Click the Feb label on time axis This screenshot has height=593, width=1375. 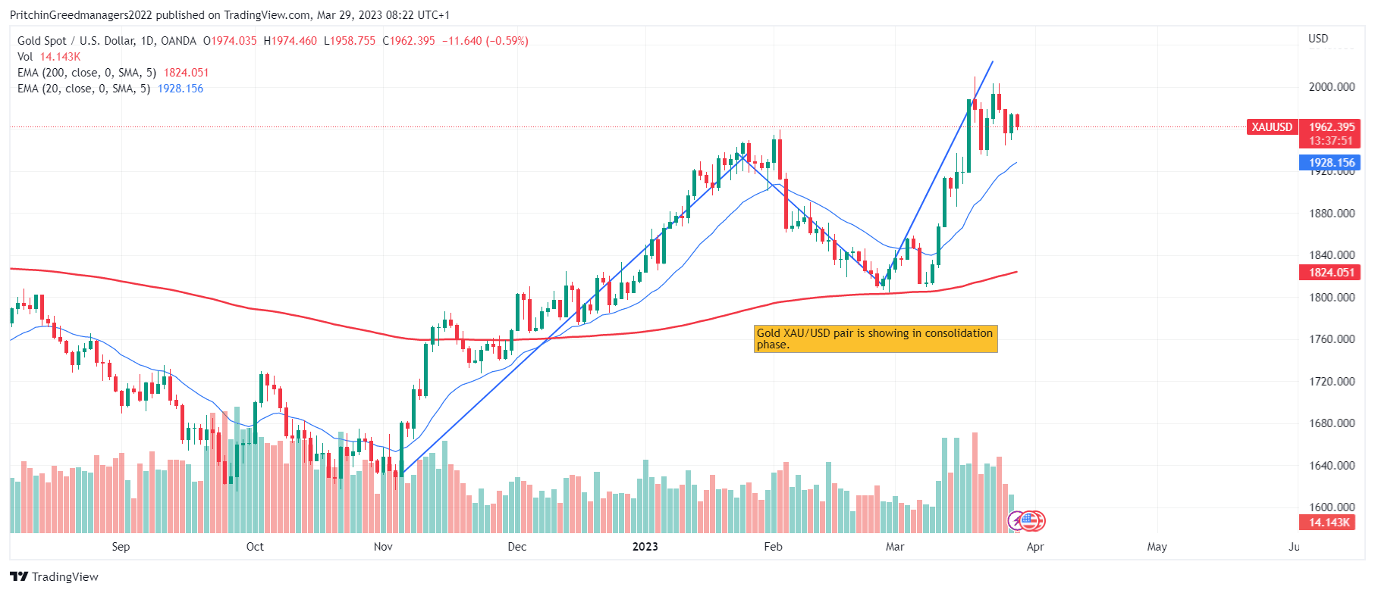pos(773,547)
